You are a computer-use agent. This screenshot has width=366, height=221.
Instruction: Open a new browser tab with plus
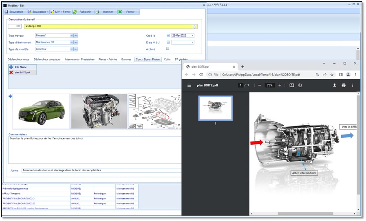pyautogui.click(x=242, y=67)
